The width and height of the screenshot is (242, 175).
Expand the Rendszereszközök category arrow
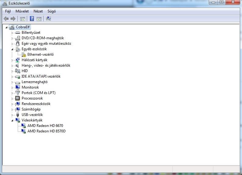[12, 104]
